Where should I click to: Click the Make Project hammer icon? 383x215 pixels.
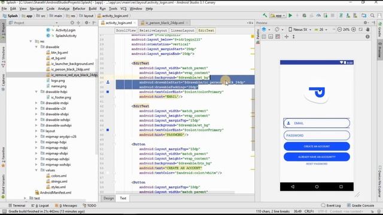click(265, 16)
